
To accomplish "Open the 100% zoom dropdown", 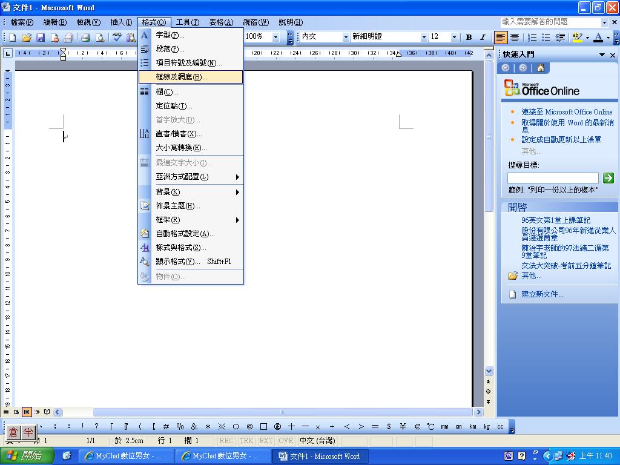I will click(276, 37).
